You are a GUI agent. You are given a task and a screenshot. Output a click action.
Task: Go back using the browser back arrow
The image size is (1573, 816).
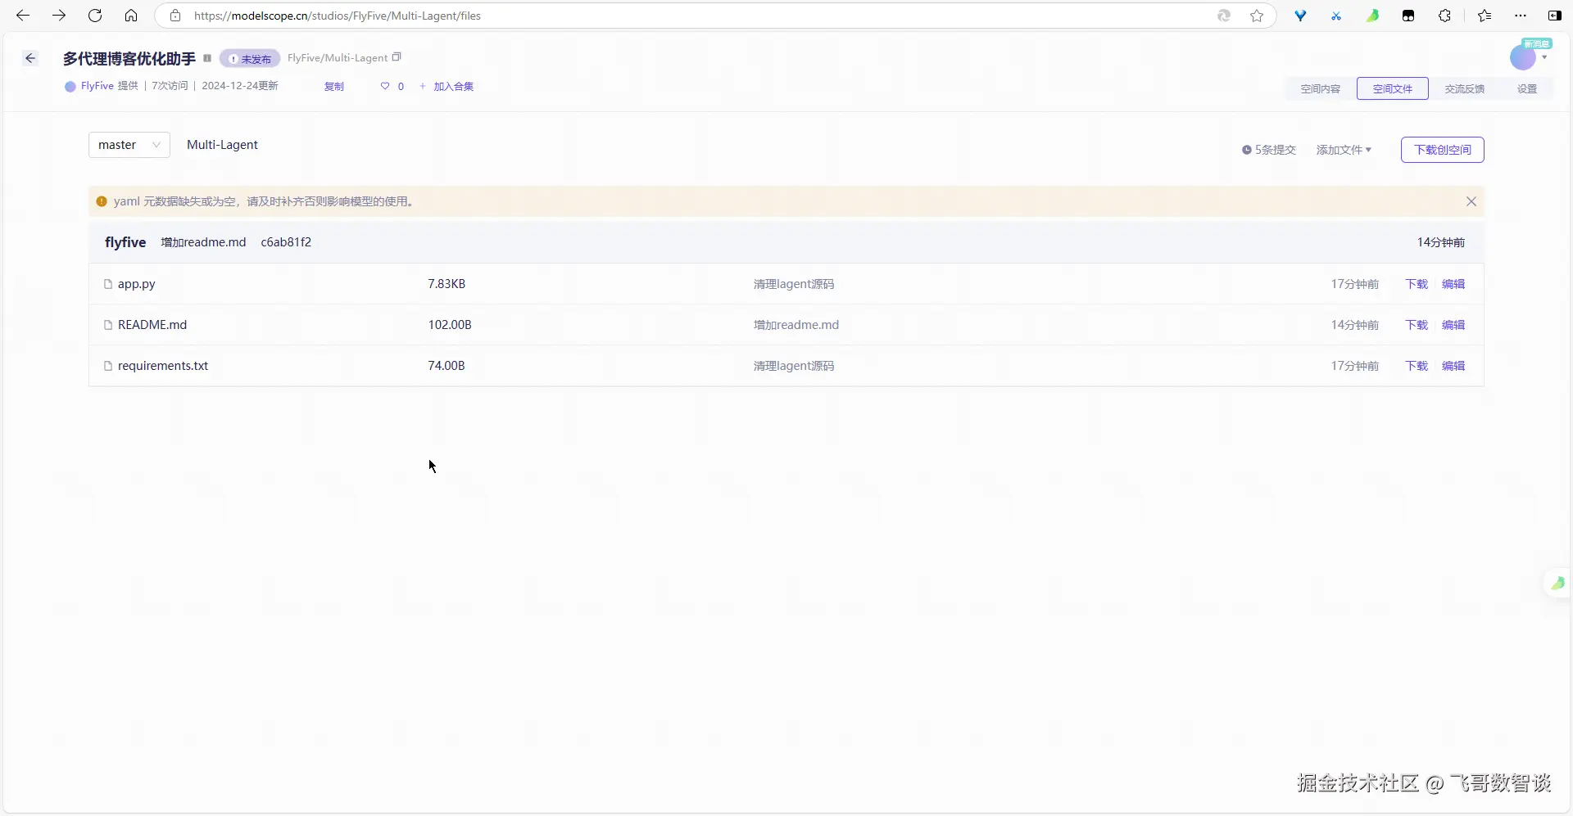point(23,16)
